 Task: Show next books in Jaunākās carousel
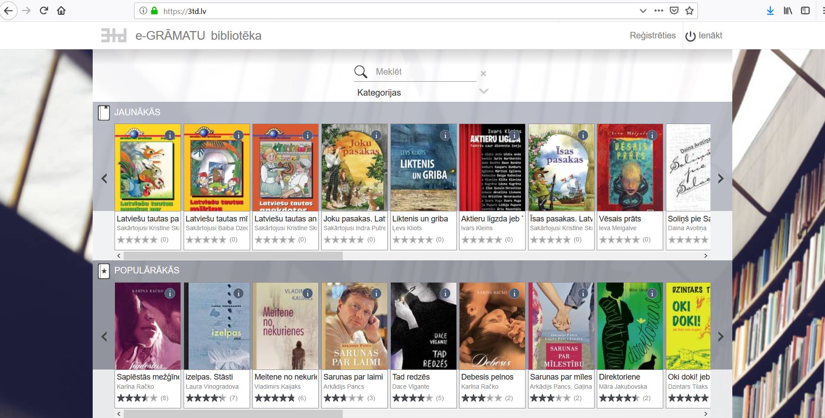coord(721,178)
